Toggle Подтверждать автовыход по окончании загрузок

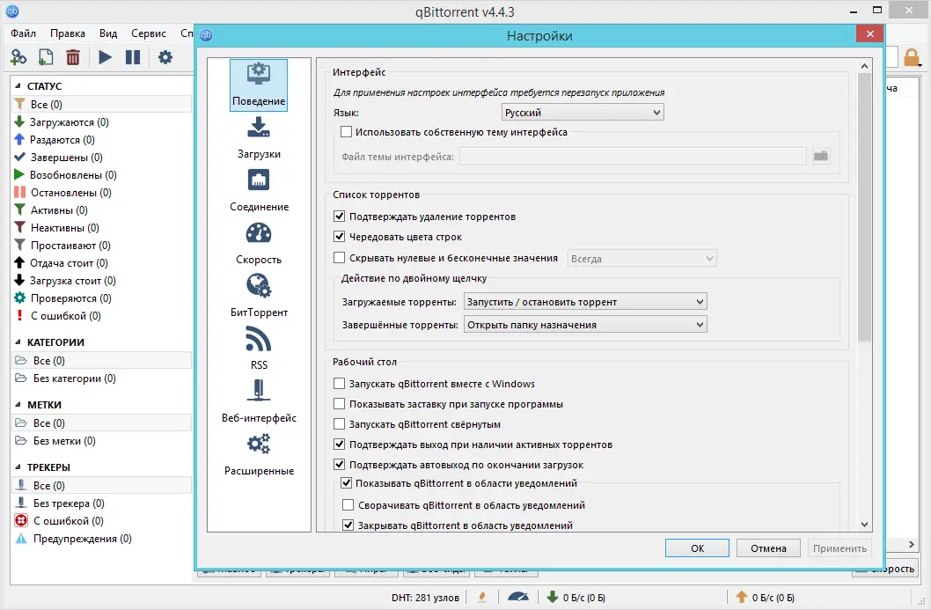(x=339, y=465)
